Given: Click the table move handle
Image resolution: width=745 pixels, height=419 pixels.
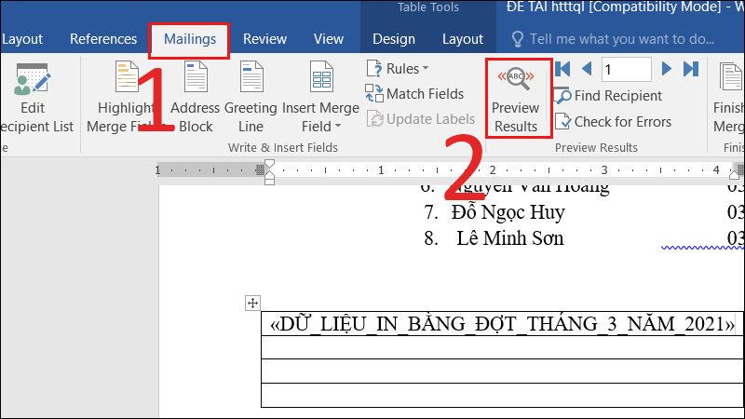Looking at the screenshot, I should (x=251, y=303).
